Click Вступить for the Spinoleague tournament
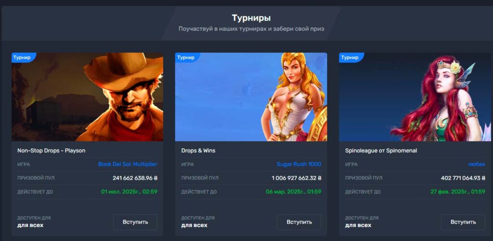493x241 pixels. tap(463, 222)
